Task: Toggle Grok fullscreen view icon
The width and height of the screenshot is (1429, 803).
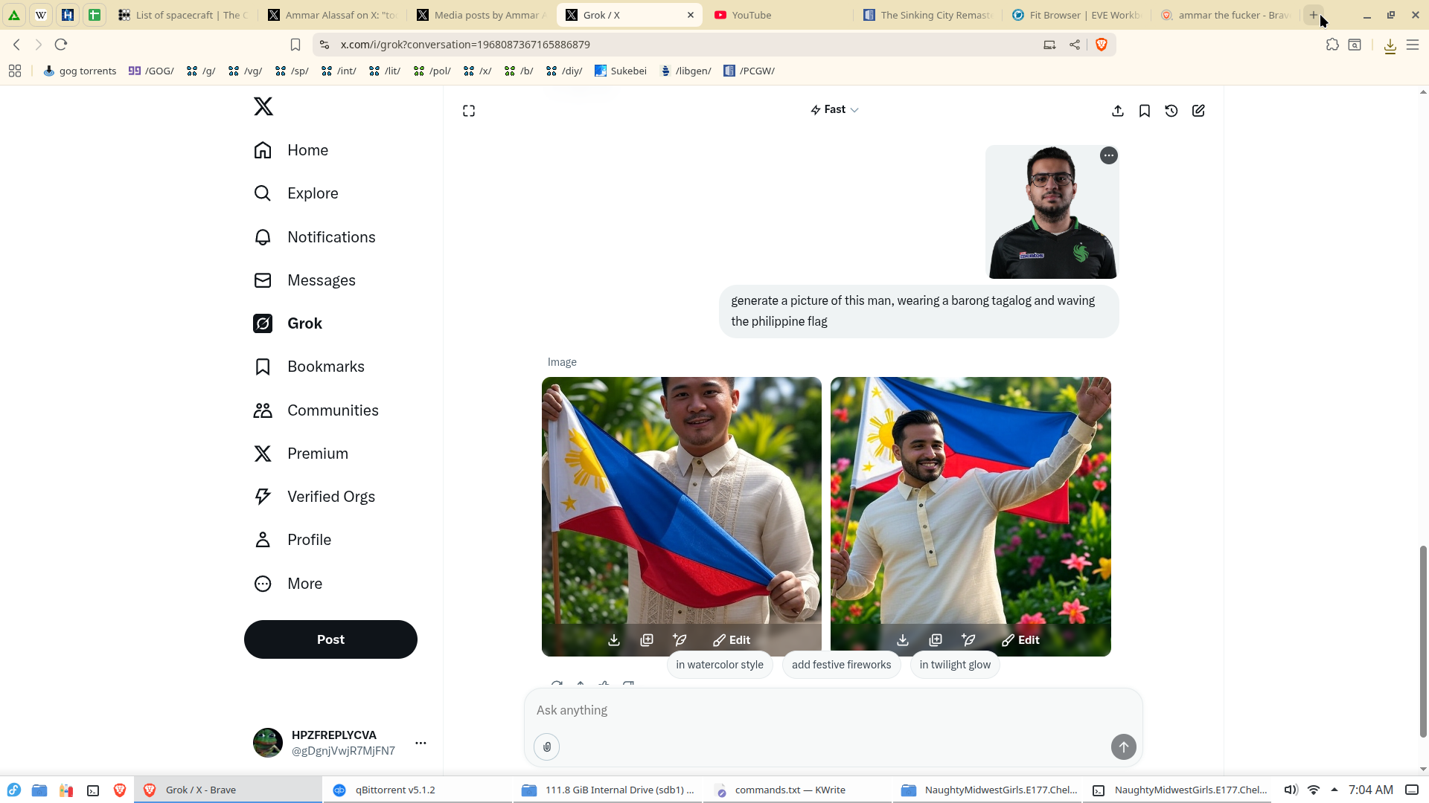Action: click(x=469, y=111)
